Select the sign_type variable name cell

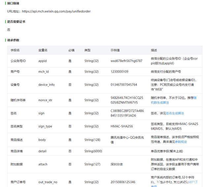[45, 126]
